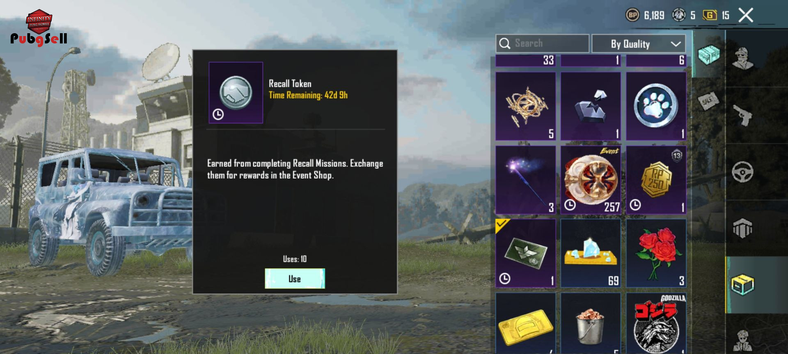Viewport: 788px width, 354px height.
Task: Select the check-marked green card item
Action: (525, 253)
